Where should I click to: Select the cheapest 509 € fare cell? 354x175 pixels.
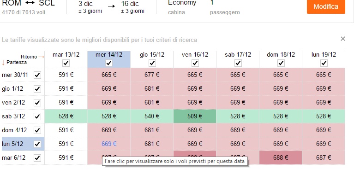195,116
